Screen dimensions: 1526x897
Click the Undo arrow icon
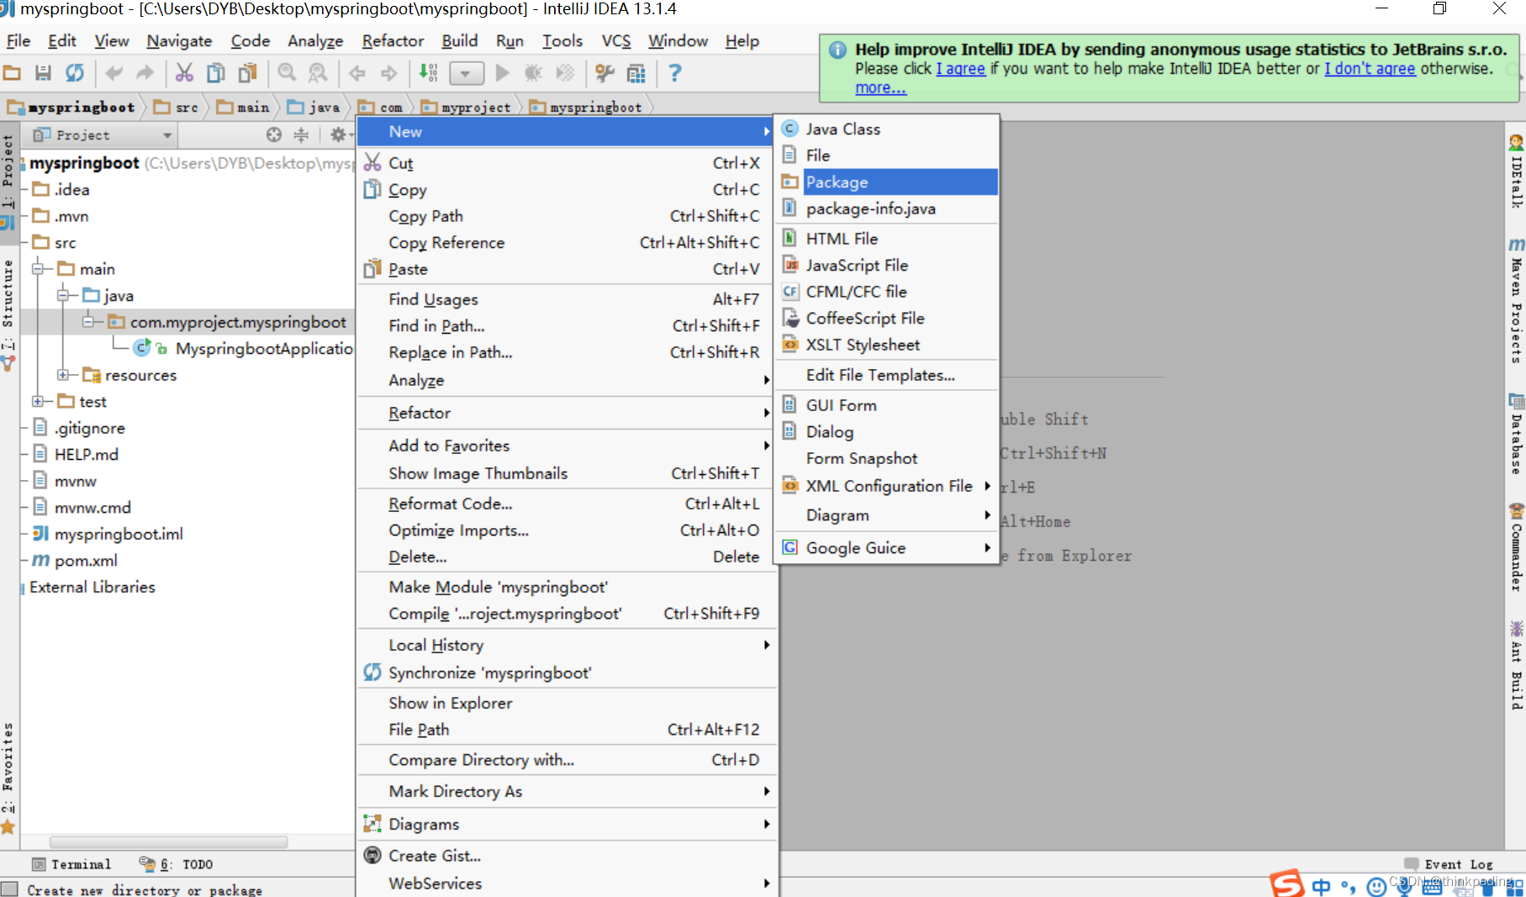click(114, 73)
